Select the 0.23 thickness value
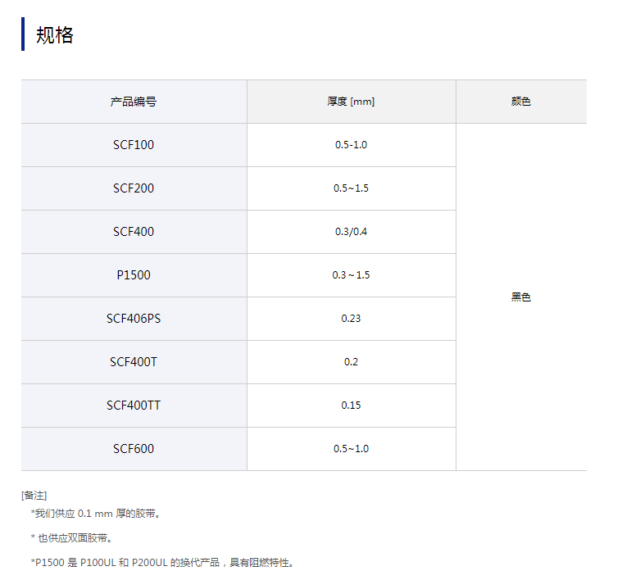 click(351, 319)
